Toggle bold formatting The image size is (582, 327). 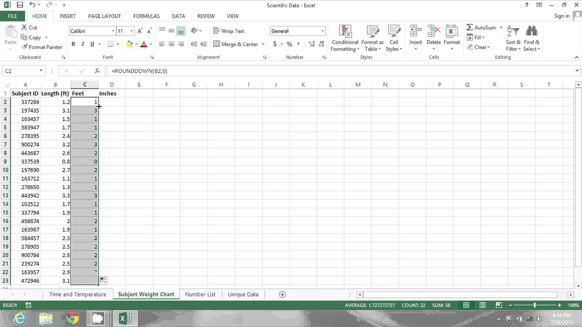click(x=73, y=44)
